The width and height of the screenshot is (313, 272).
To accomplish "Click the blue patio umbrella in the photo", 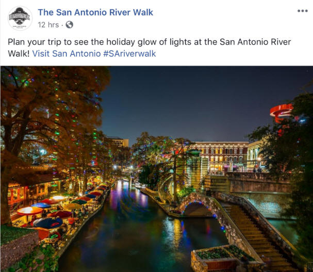I will (48, 223).
